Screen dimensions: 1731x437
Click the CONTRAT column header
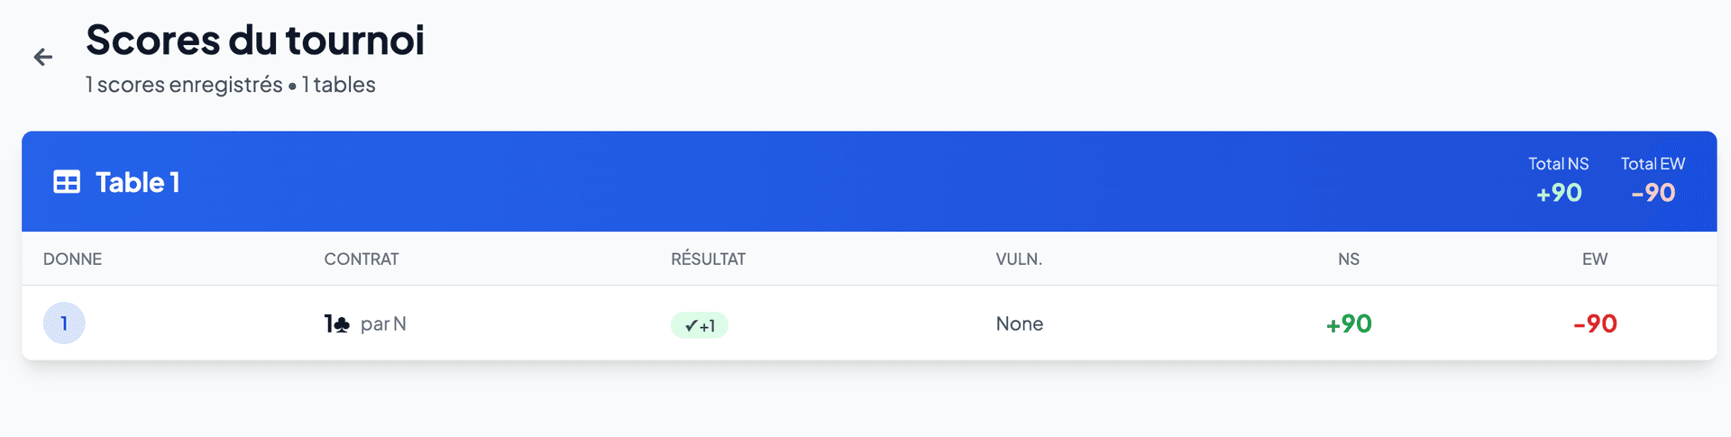362,259
